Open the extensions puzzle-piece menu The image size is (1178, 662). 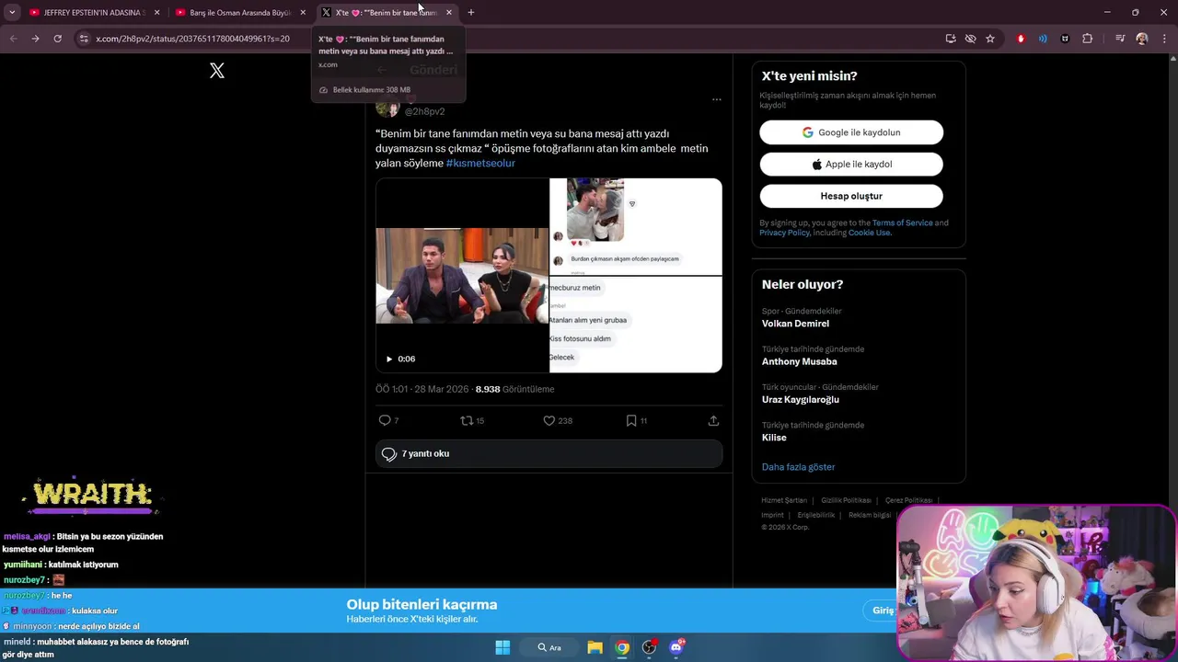coord(1088,39)
